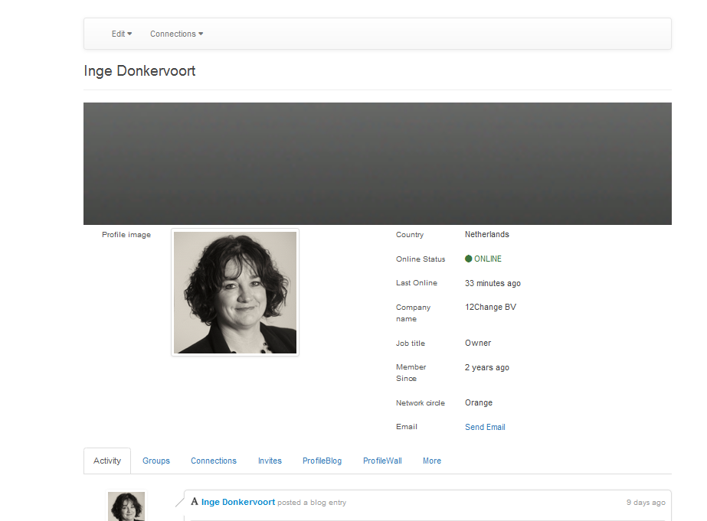Screen dimensions: 707x521
Task: Click the 'posted a blog entry' text
Action: tap(312, 502)
